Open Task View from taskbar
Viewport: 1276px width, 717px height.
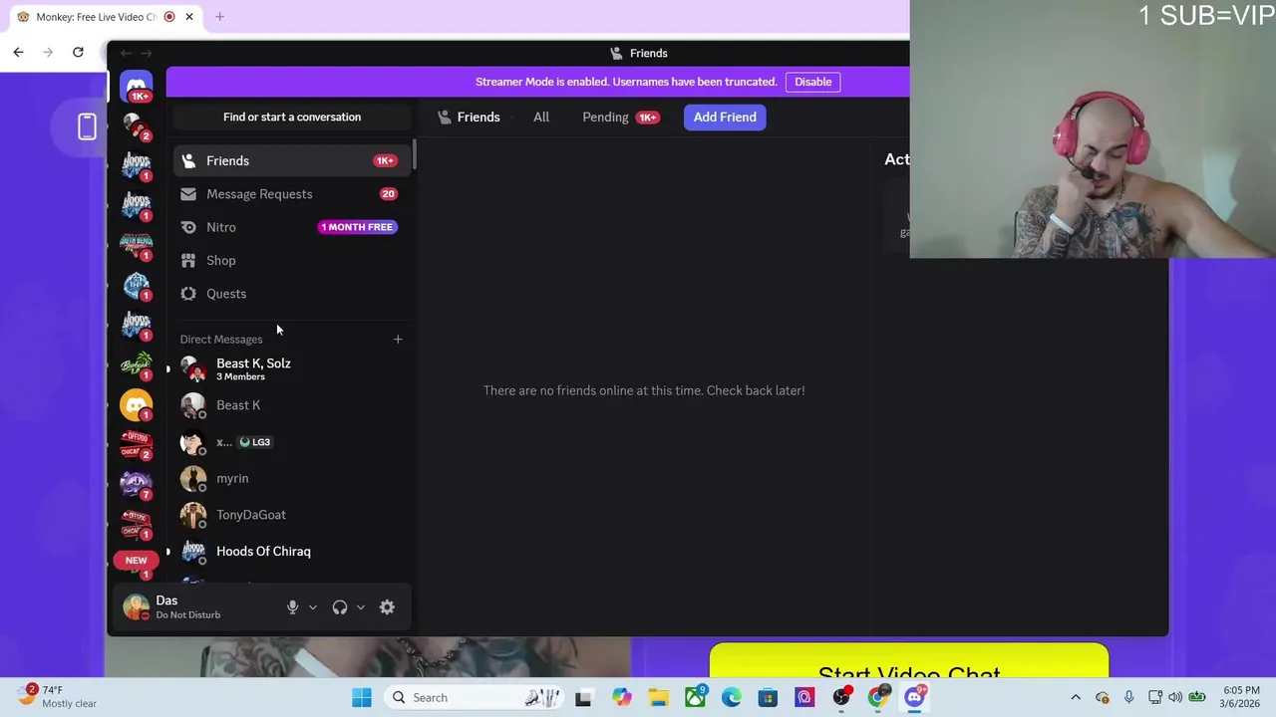tap(583, 697)
